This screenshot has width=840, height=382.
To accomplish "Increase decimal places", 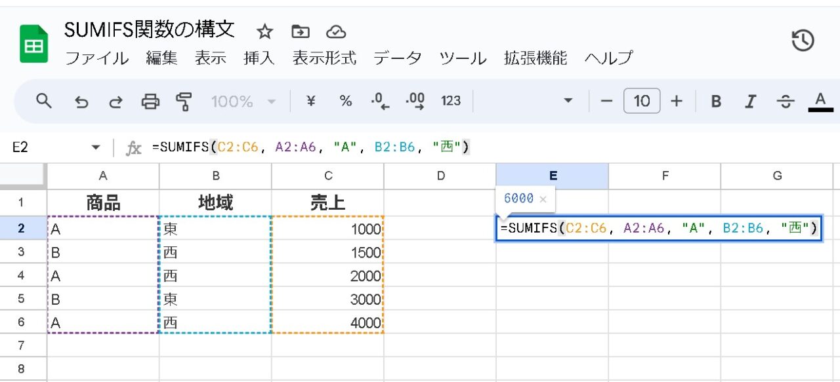I will click(415, 100).
